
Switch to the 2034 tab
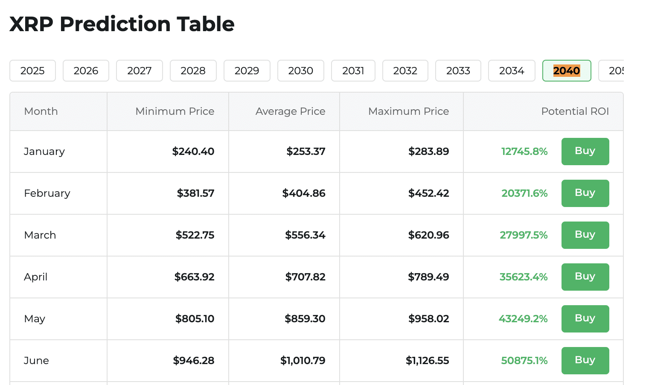[512, 70]
